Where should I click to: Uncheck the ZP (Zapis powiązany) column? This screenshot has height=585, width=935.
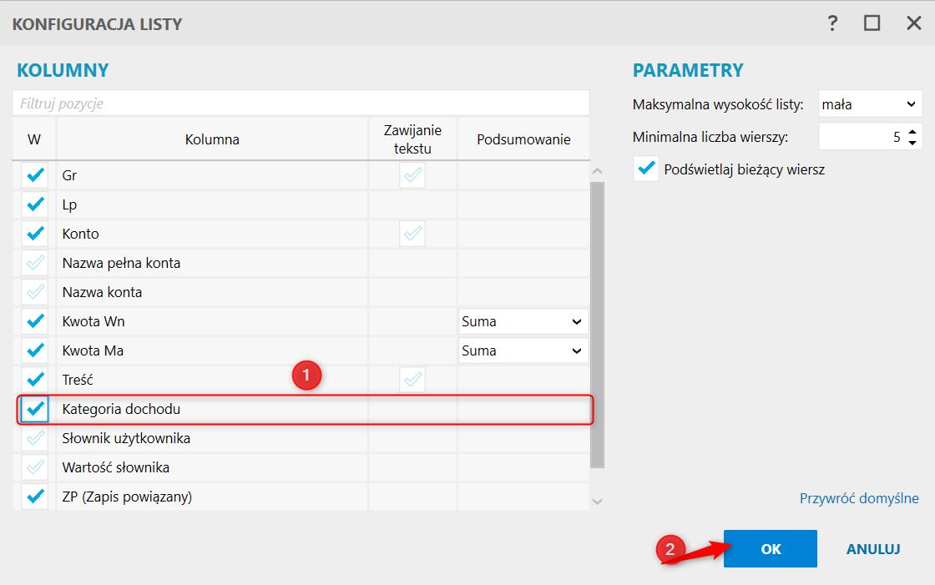pos(35,497)
